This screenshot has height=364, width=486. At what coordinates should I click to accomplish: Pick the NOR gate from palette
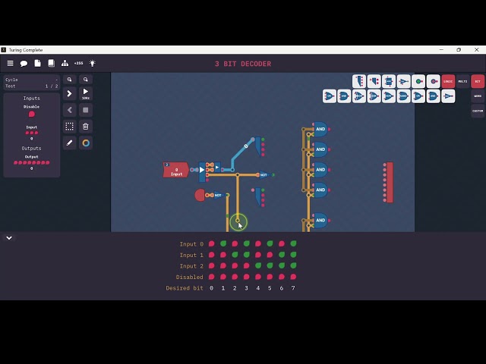point(389,96)
